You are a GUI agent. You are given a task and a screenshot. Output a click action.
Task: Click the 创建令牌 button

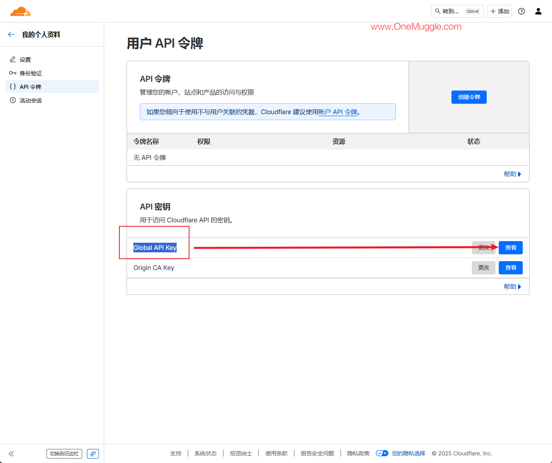(x=469, y=97)
